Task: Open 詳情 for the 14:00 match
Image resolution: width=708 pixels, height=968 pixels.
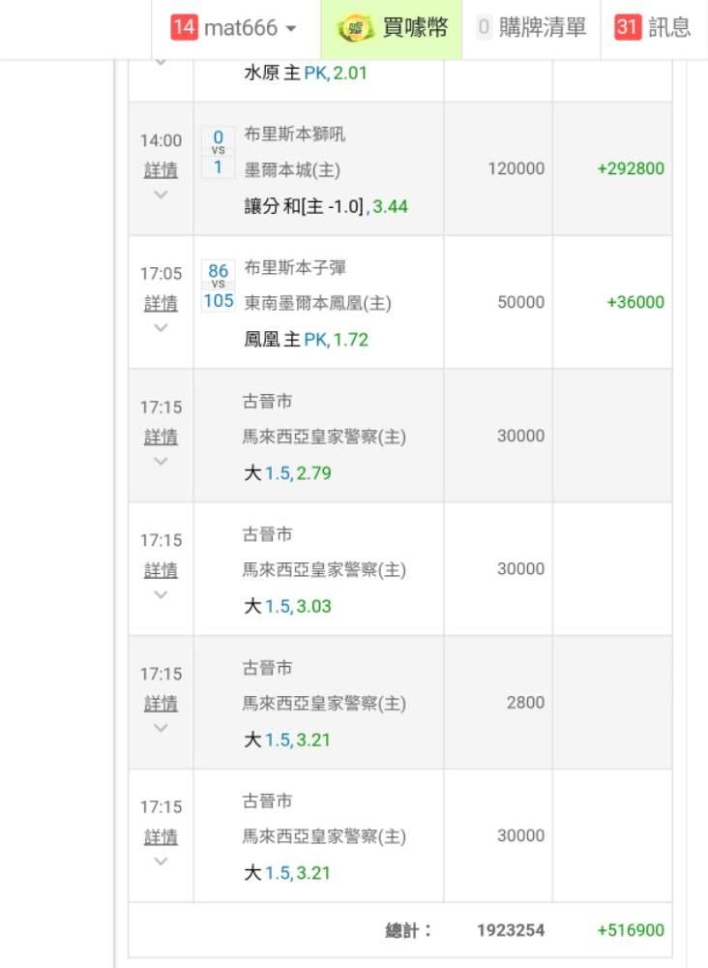Action: point(161,170)
